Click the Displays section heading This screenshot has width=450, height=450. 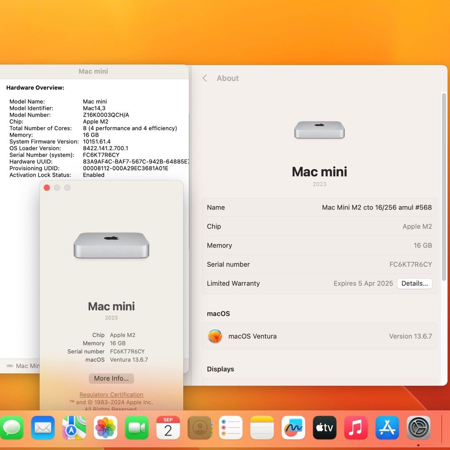pos(220,369)
